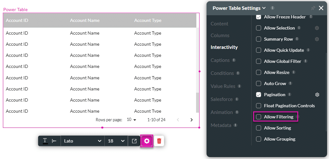The image size is (329, 159).
Task: Click info icon beside Summary Row
Action: [297, 39]
